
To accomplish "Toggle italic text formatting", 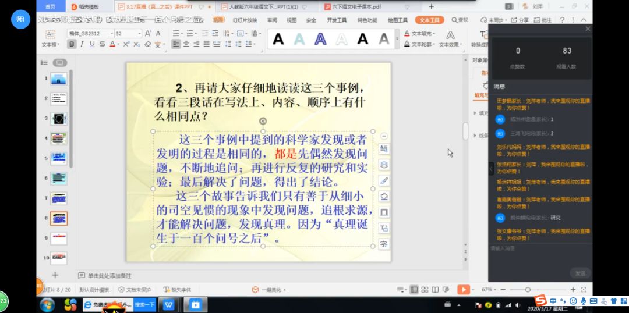I will [x=82, y=44].
